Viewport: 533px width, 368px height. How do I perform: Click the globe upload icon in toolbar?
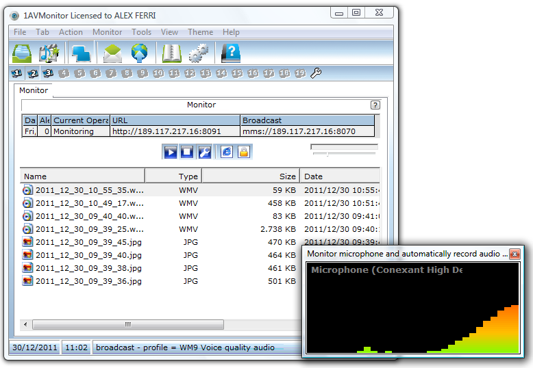point(140,53)
